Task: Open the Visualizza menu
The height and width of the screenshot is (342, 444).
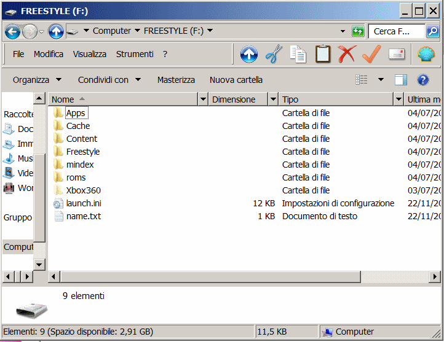Action: coord(90,54)
